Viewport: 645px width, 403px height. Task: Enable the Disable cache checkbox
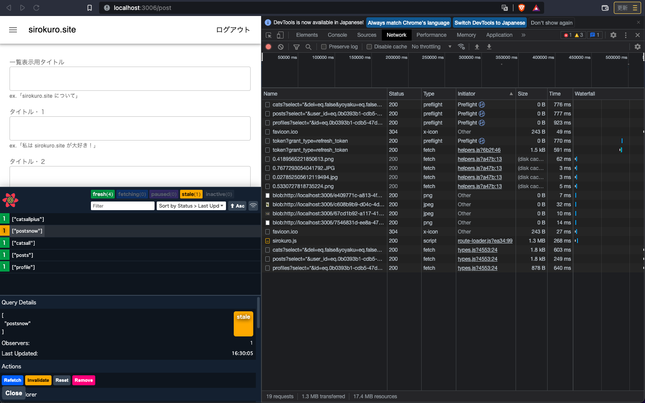369,47
